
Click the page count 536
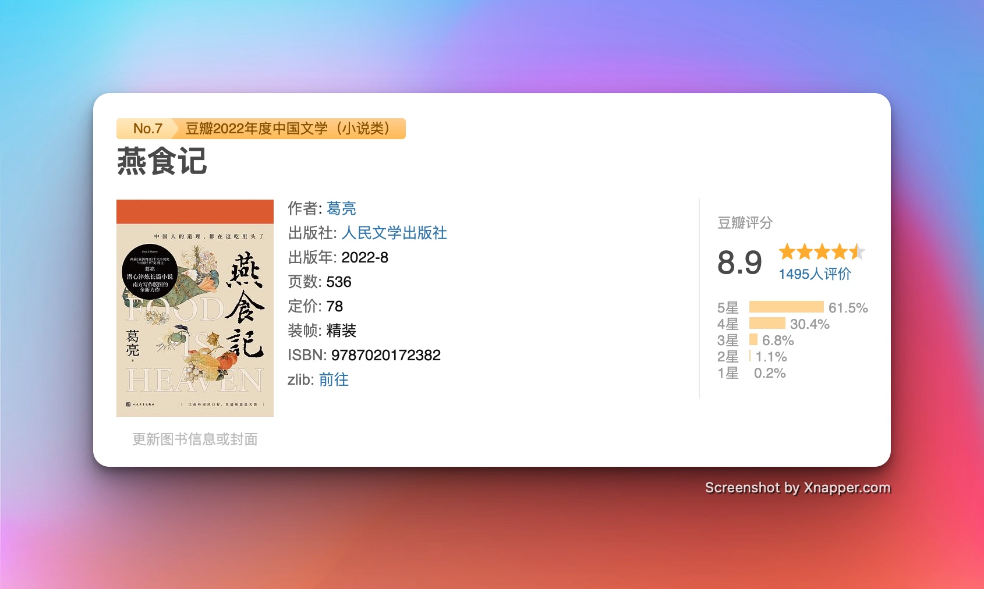pos(339,282)
